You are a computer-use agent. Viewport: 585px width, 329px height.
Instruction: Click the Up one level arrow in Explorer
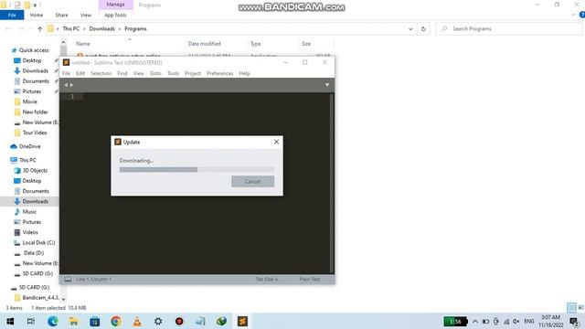coord(39,28)
